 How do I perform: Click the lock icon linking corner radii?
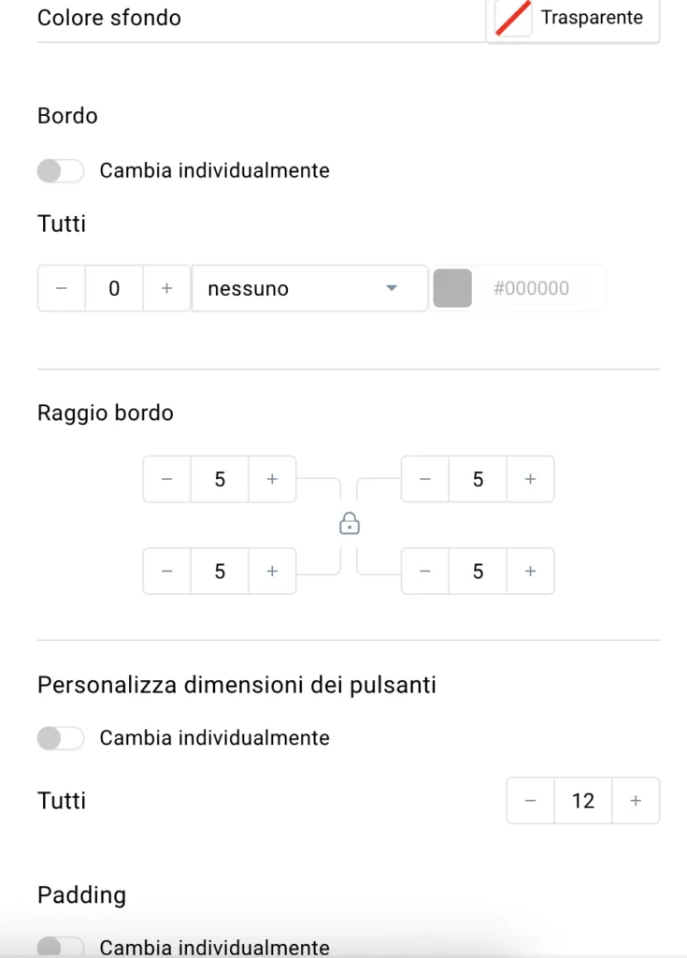(350, 524)
